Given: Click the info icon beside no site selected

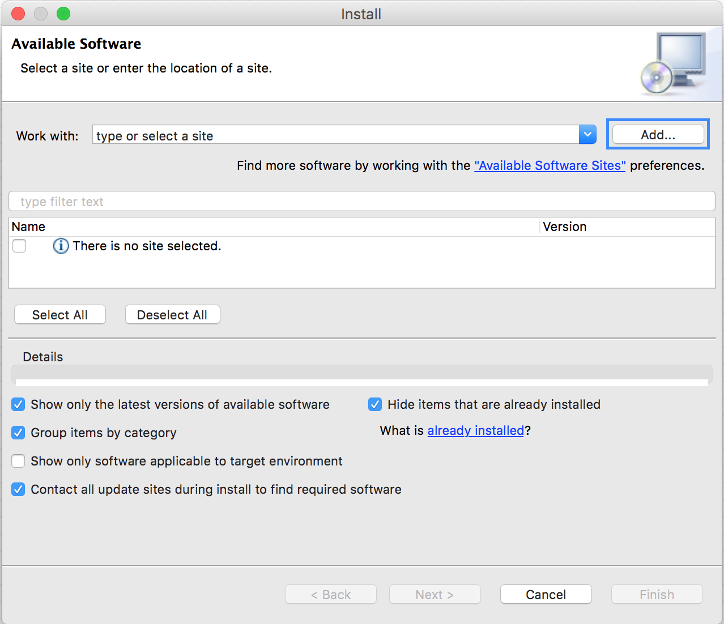Looking at the screenshot, I should click(61, 246).
